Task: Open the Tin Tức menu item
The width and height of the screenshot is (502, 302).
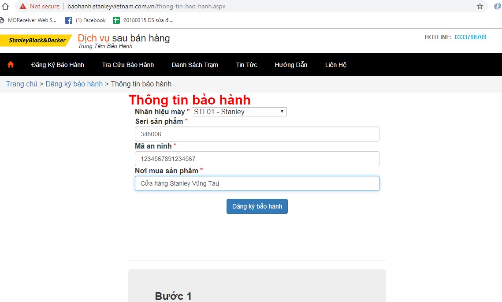Action: (246, 65)
